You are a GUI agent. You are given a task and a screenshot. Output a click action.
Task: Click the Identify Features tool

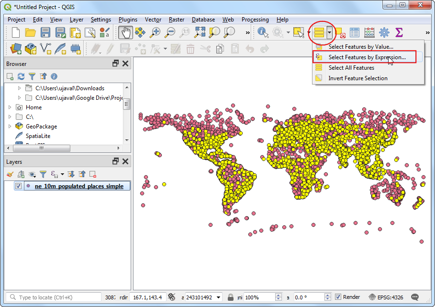[263, 32]
